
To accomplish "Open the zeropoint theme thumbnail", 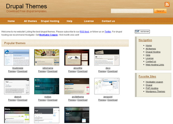I will coord(107,86).
